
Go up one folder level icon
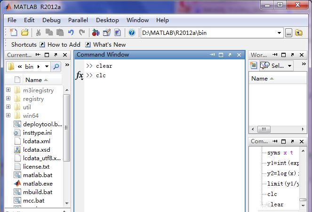[x=299, y=33]
